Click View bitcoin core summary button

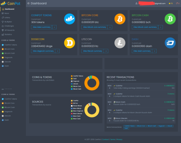95,27
